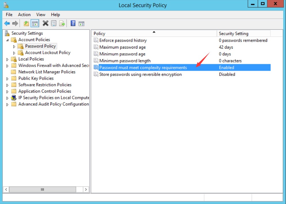Open the View menu
286x204 pixels.
click(x=41, y=14)
